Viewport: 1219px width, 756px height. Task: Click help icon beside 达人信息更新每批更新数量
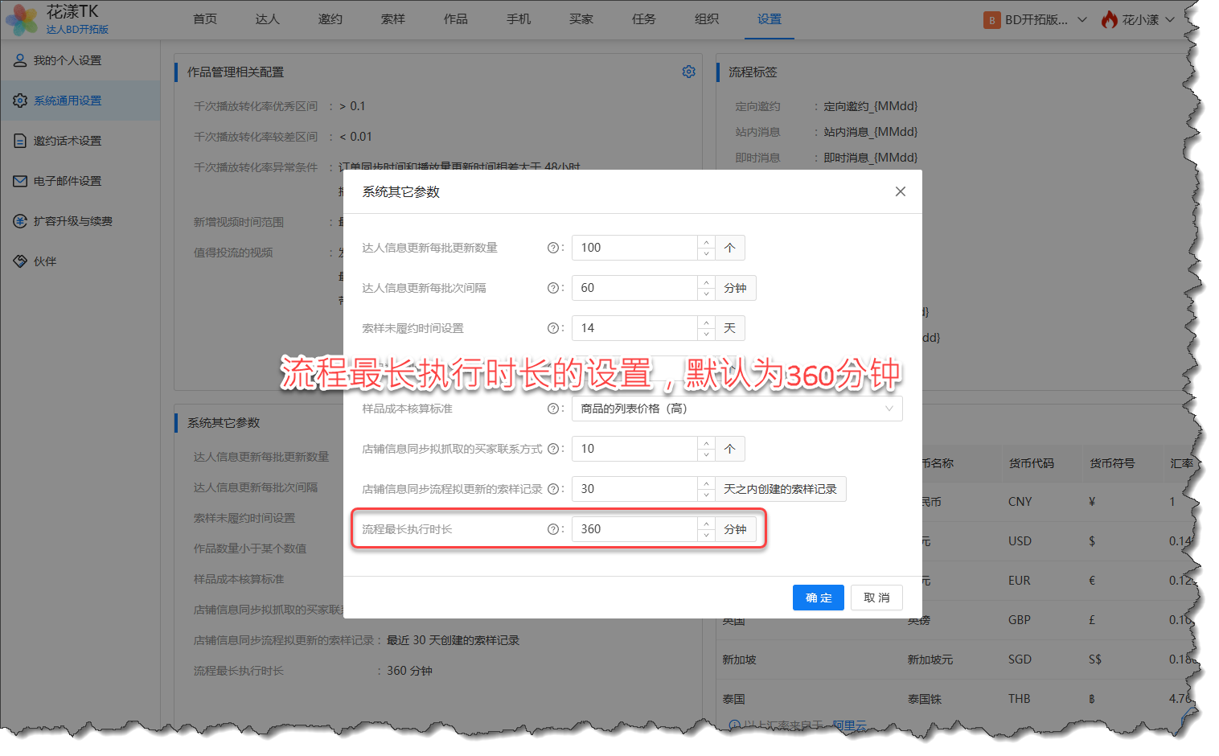click(x=552, y=248)
